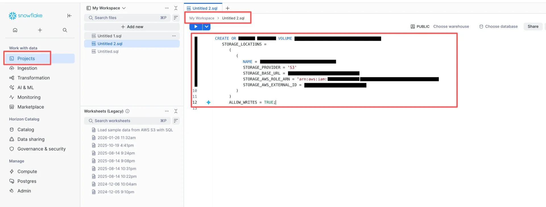Open Choose warehouse selector

[451, 26]
